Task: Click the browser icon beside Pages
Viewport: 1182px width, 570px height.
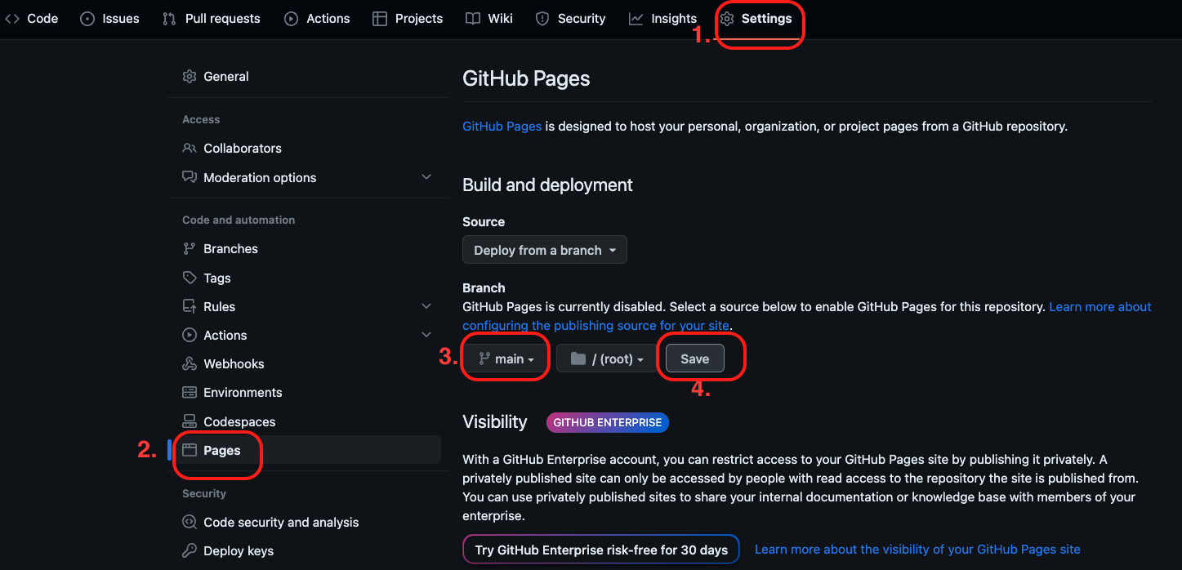Action: [x=190, y=450]
